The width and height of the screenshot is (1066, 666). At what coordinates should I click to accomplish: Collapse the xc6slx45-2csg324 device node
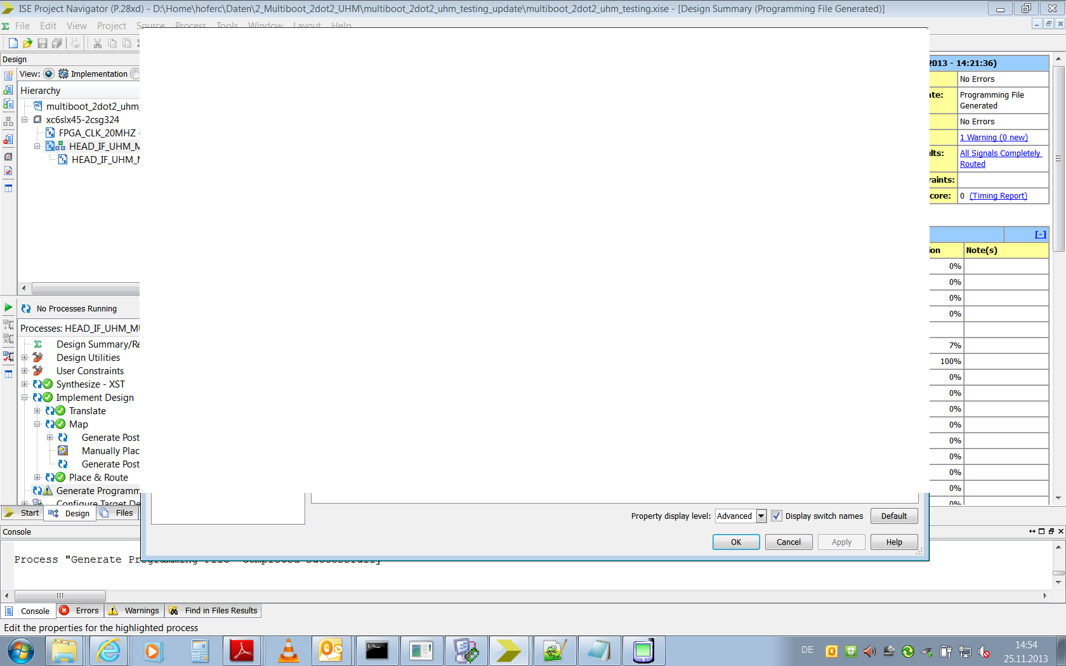click(24, 119)
